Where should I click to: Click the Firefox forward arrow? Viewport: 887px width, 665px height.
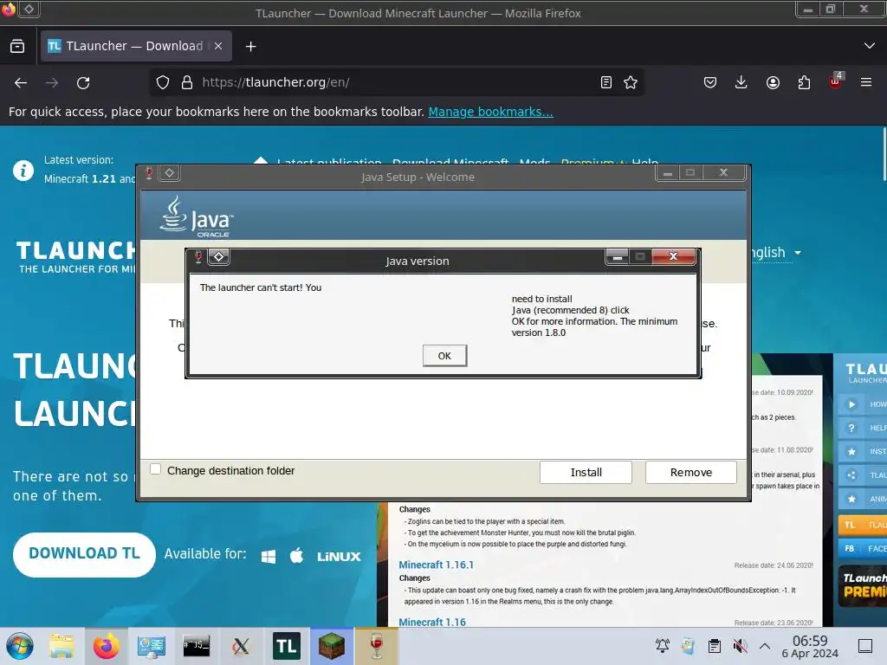pos(52,83)
